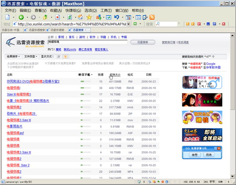Click the 迅雷搜索 search button
Screen dimensions: 236x185
pyautogui.click(x=142, y=42)
